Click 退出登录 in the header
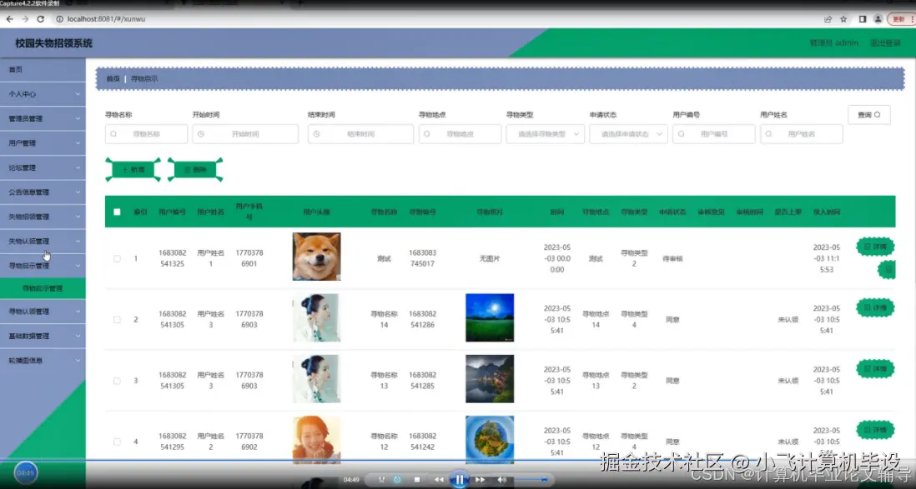This screenshot has height=489, width=916. [x=885, y=42]
